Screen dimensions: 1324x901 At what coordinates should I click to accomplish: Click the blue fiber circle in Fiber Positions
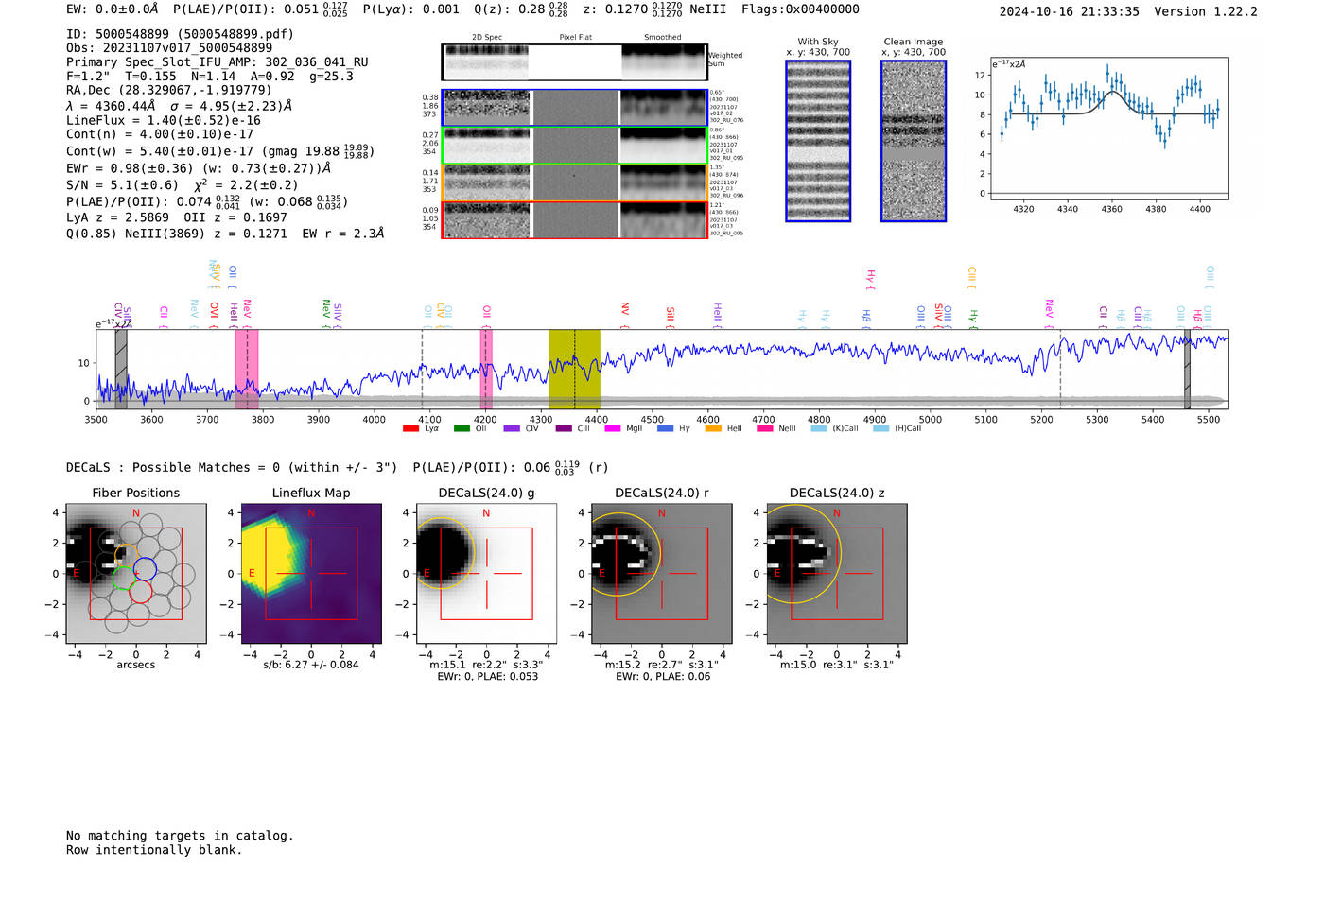[145, 569]
